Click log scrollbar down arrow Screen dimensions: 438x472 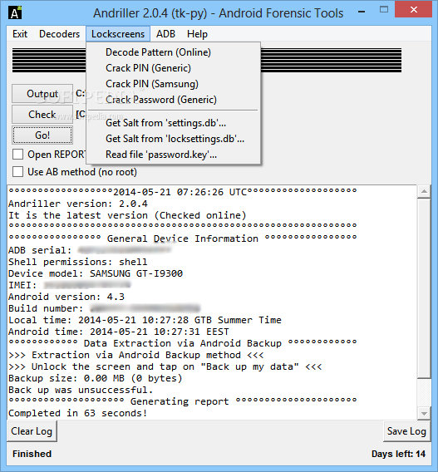[424, 414]
